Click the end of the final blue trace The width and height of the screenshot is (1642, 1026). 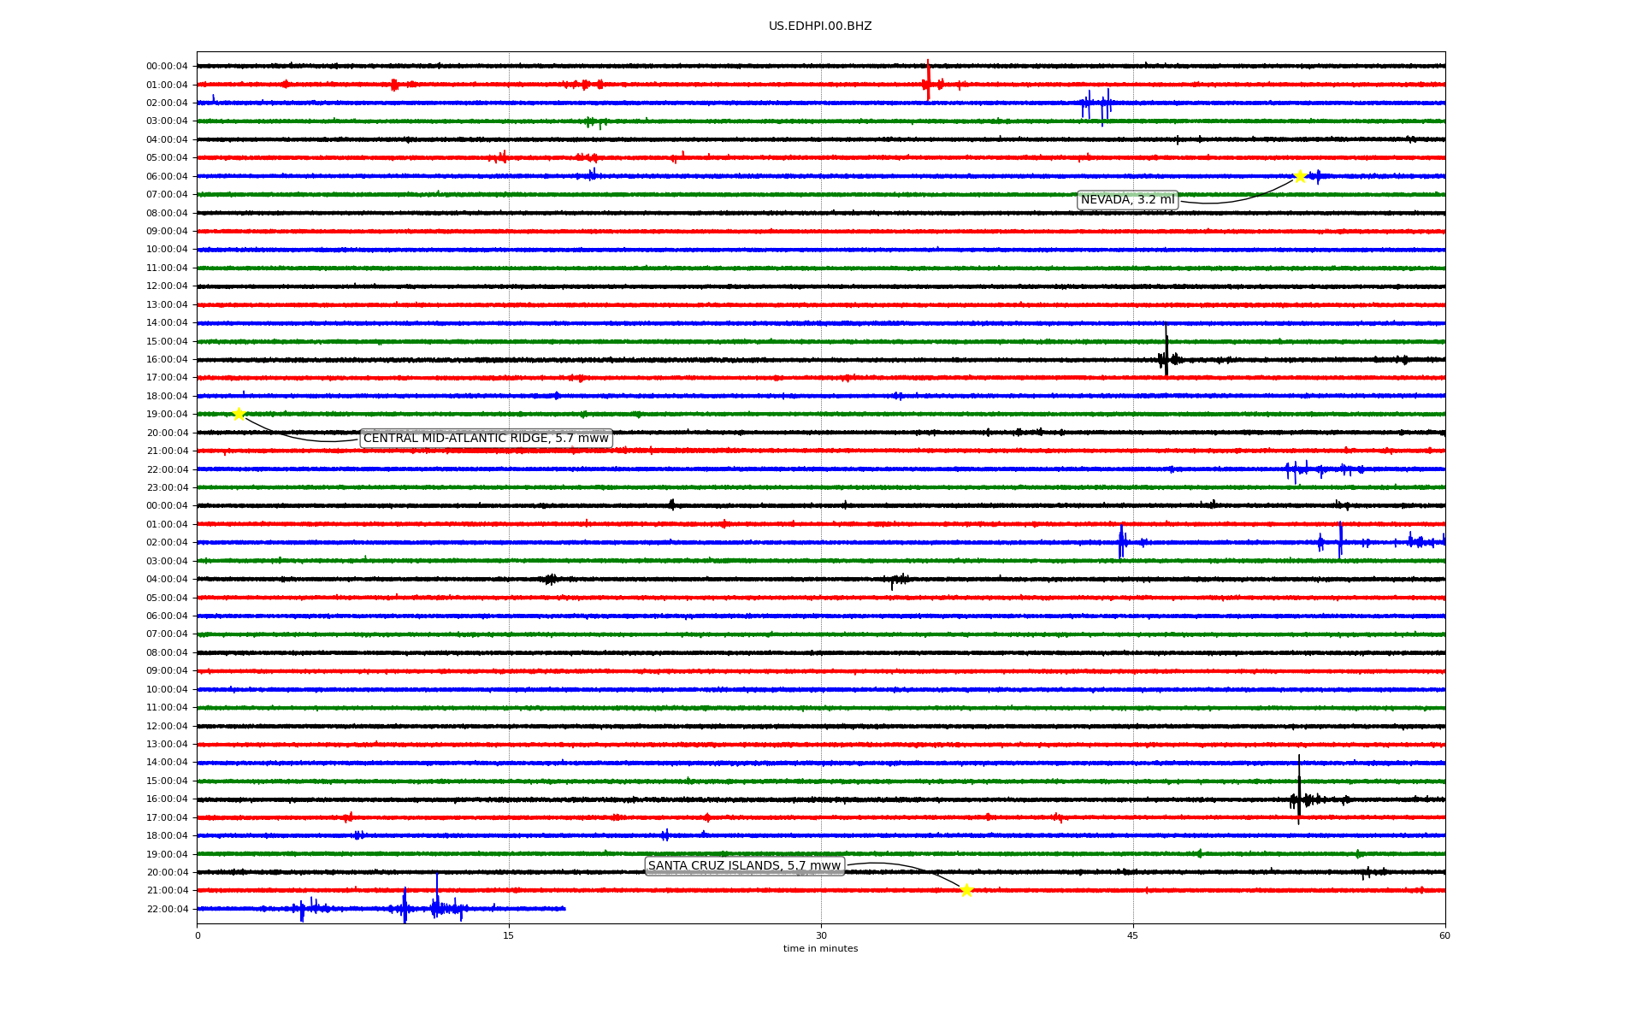pyautogui.click(x=564, y=909)
